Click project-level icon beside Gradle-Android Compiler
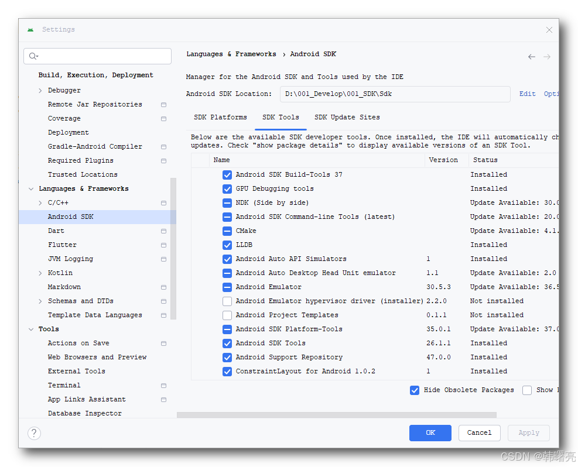Image resolution: width=578 pixels, height=467 pixels. [163, 146]
